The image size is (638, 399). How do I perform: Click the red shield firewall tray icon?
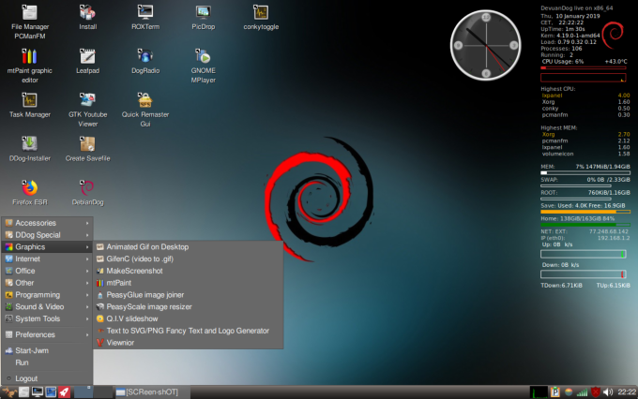[596, 392]
